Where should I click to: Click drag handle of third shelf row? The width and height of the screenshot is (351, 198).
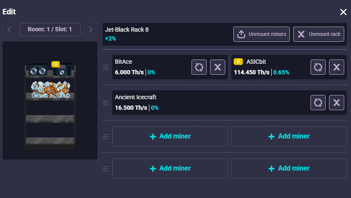pyautogui.click(x=106, y=136)
